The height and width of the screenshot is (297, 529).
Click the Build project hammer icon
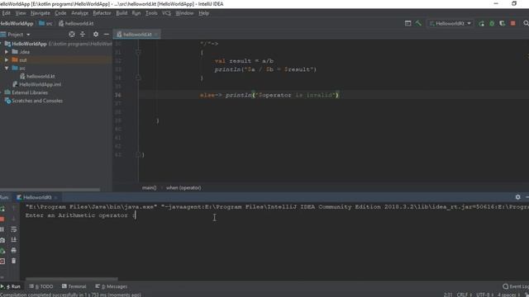click(418, 23)
